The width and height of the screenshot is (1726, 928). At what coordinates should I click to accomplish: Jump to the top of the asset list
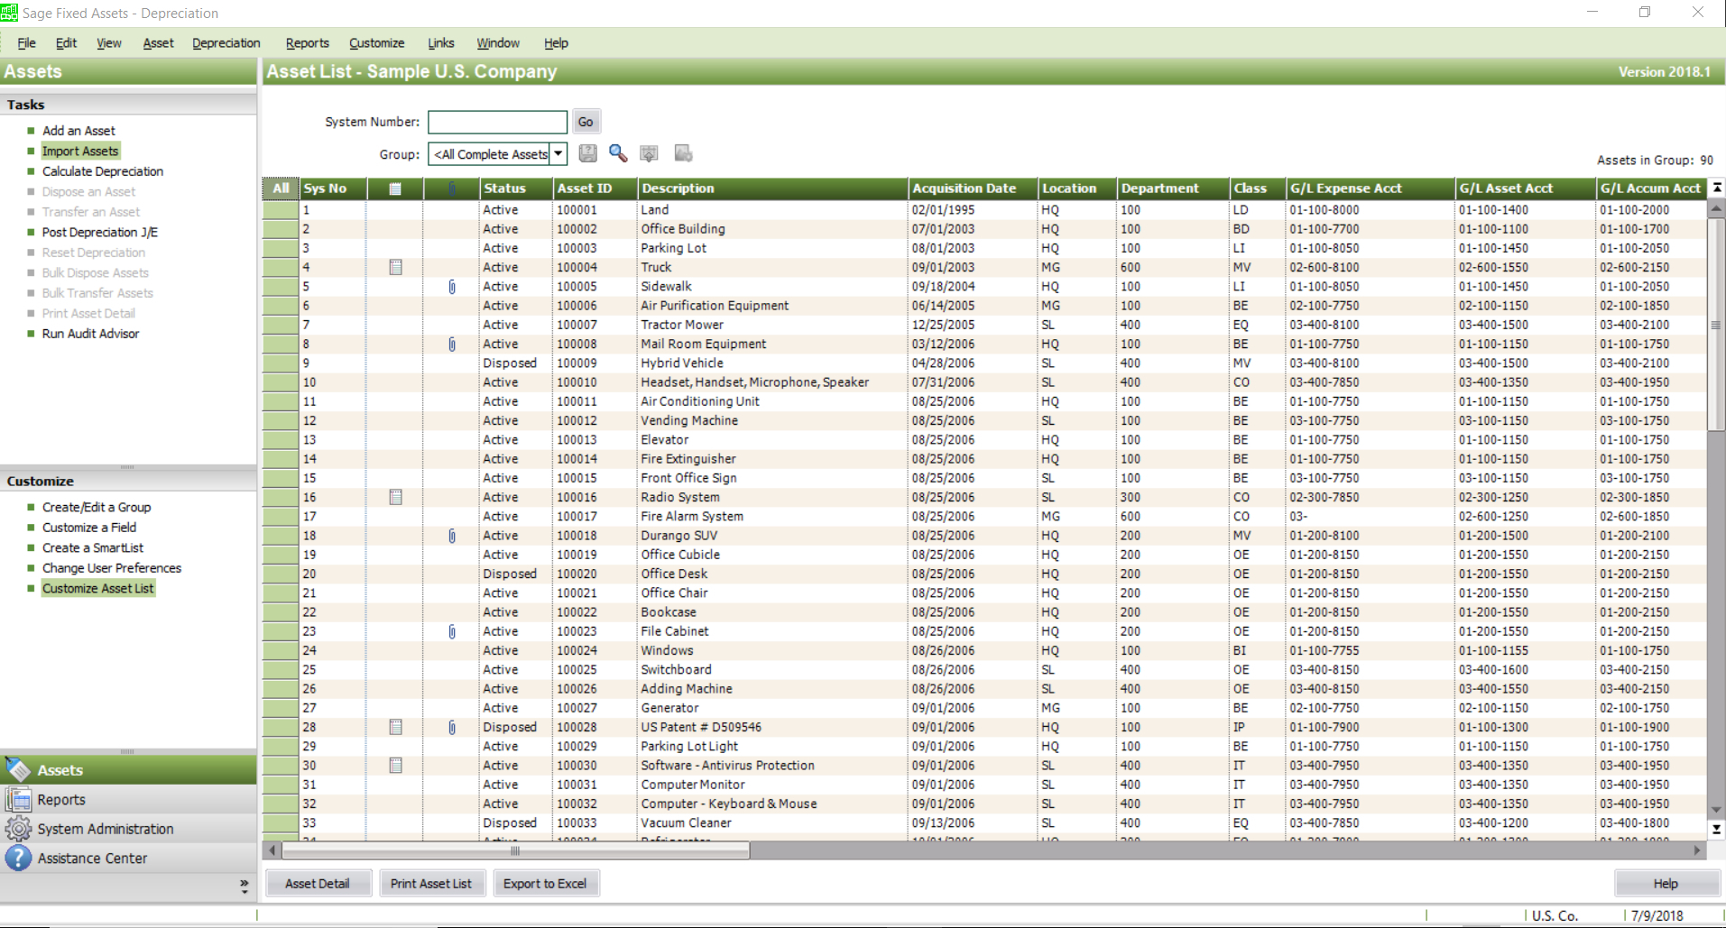[1717, 188]
